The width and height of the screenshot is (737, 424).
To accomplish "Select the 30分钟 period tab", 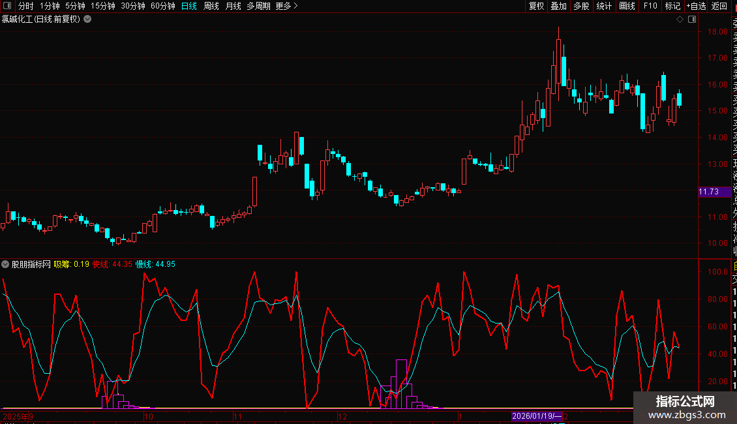I will coord(133,6).
